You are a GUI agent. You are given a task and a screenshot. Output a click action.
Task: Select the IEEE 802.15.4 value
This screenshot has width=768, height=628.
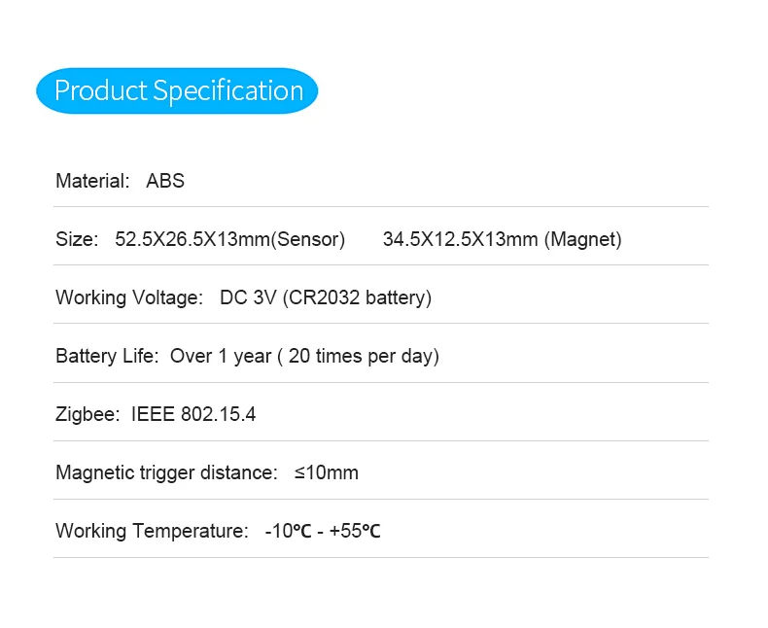(x=193, y=414)
